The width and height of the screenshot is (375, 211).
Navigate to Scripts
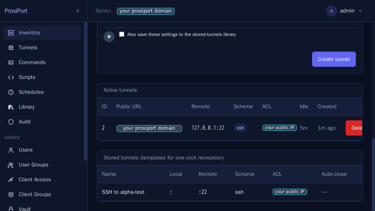[x=42, y=77]
